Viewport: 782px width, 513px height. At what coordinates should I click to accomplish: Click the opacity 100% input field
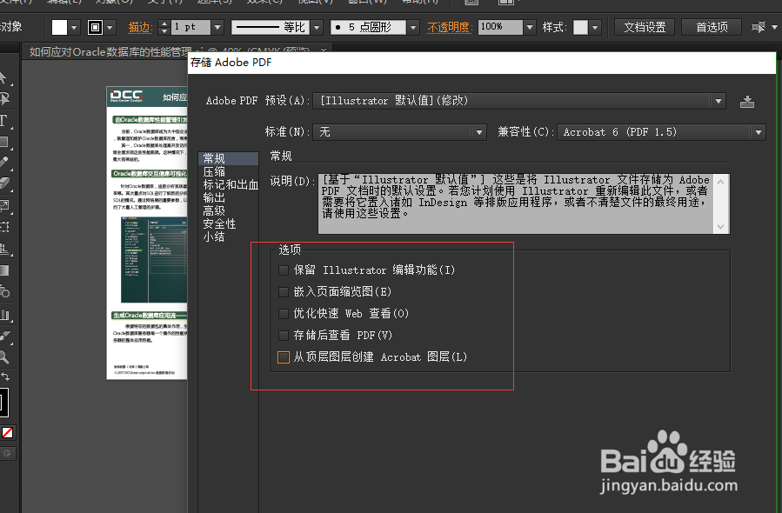click(x=500, y=27)
